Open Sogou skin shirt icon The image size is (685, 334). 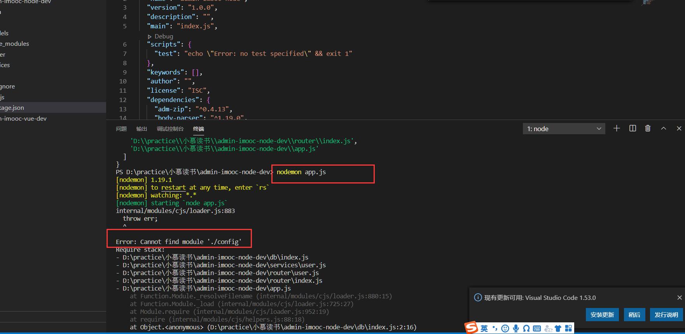pos(558,329)
